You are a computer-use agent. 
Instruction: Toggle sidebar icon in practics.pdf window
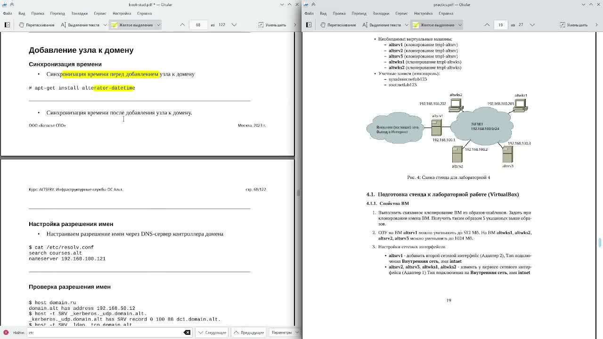click(309, 25)
